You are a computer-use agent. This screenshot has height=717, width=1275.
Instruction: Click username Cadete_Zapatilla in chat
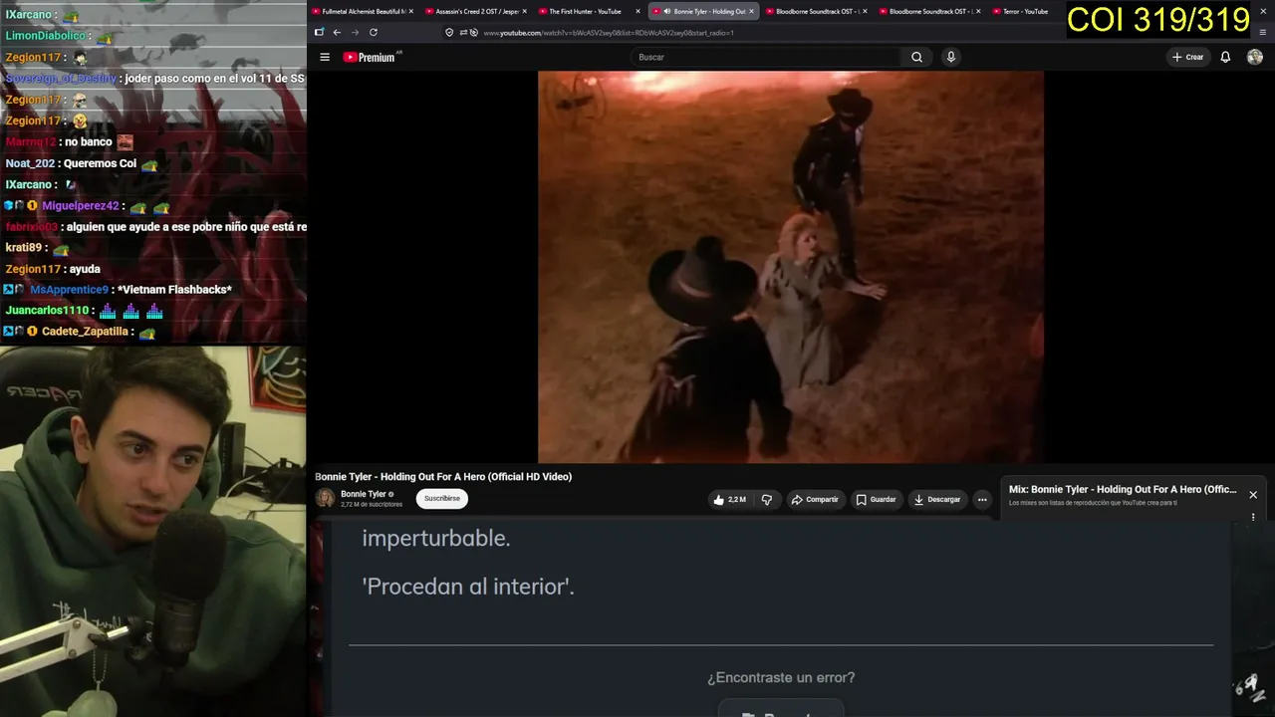click(85, 332)
